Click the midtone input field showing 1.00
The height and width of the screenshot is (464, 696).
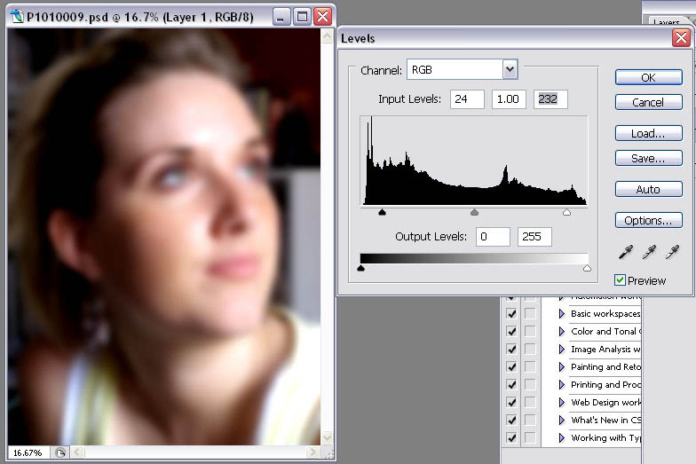pos(509,99)
